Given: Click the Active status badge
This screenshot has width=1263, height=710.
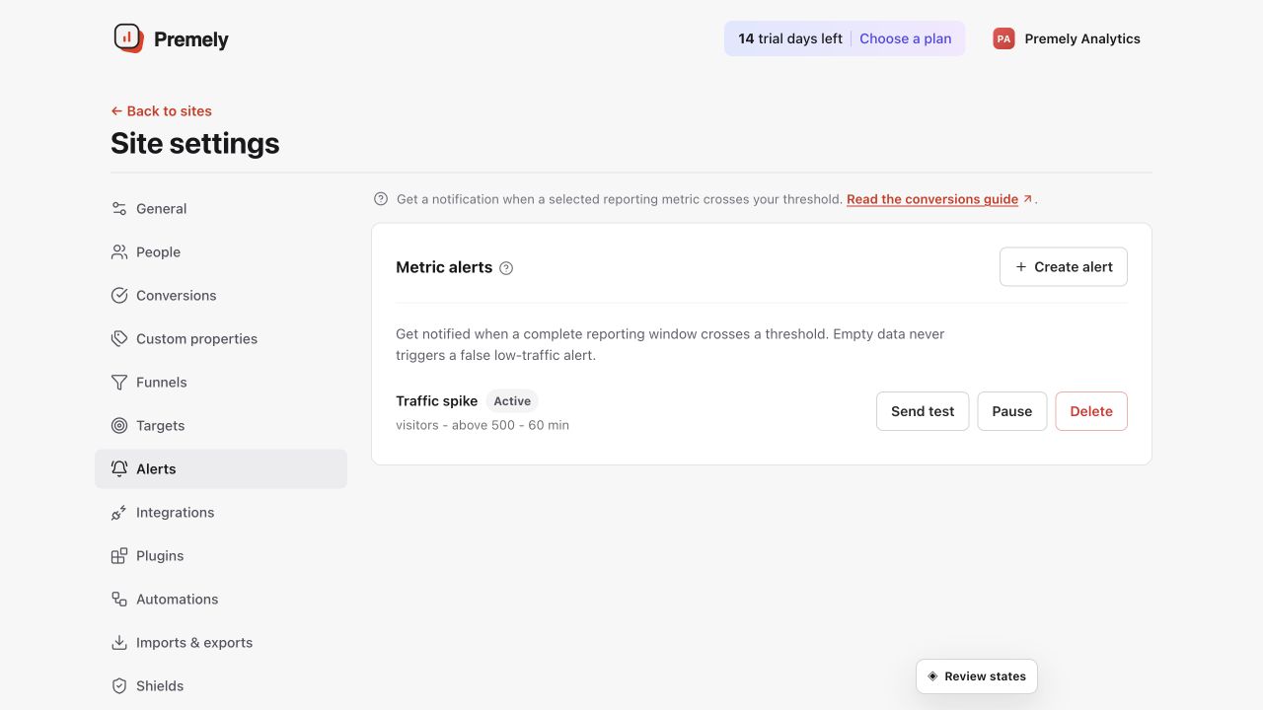Looking at the screenshot, I should click(x=512, y=401).
